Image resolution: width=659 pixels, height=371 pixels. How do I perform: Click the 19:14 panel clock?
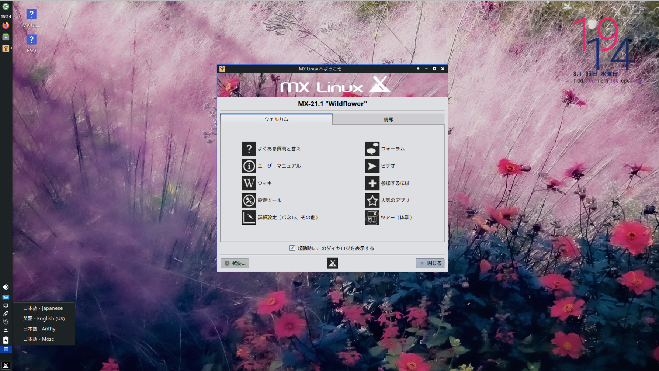(x=6, y=16)
